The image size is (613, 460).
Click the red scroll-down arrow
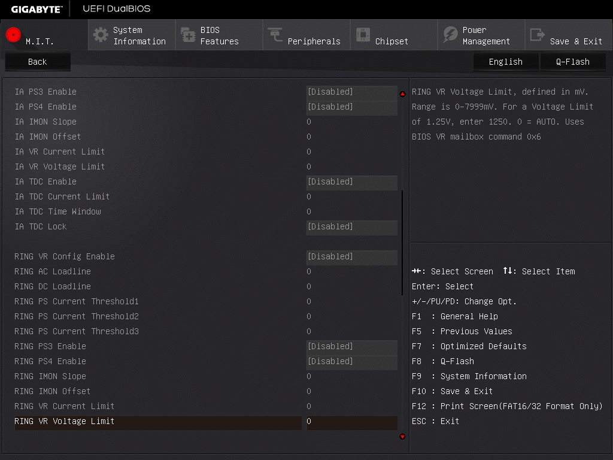pyautogui.click(x=403, y=437)
